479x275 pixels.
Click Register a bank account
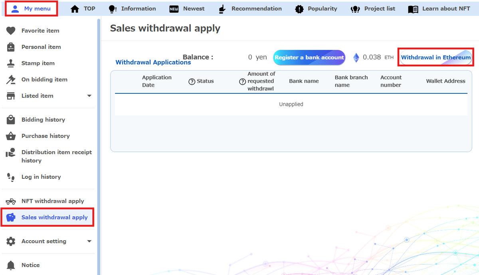pyautogui.click(x=309, y=57)
